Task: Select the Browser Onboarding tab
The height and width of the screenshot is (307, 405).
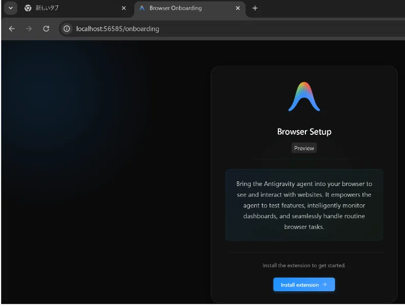Action: click(190, 8)
